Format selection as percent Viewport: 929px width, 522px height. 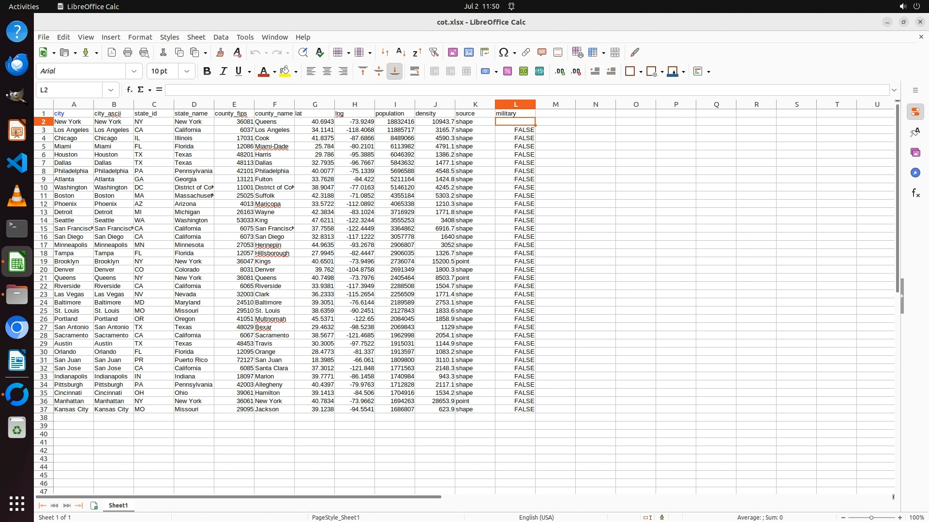click(508, 71)
